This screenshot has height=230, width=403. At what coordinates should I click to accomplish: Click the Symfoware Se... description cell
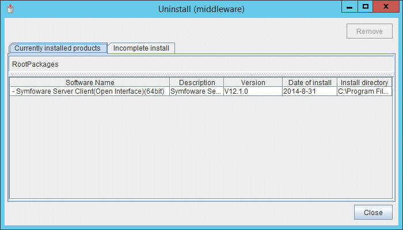[197, 91]
